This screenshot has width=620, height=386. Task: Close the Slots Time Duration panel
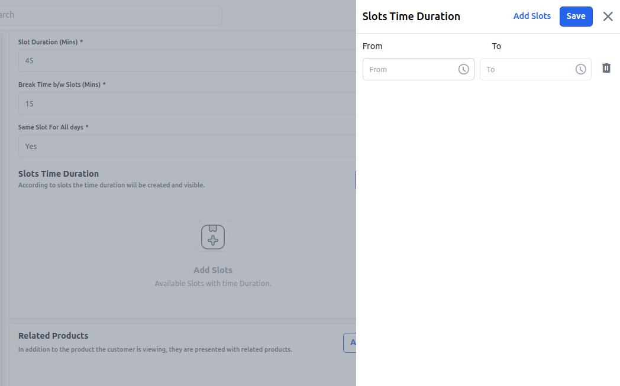tap(608, 17)
